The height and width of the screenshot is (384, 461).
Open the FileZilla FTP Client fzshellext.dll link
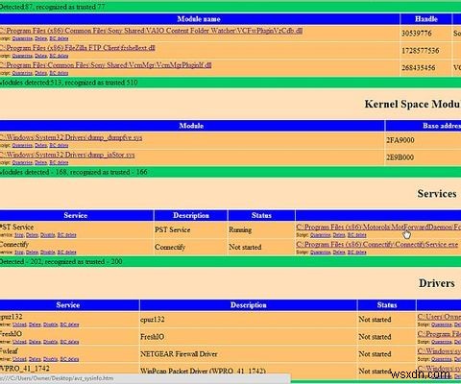[x=78, y=48]
